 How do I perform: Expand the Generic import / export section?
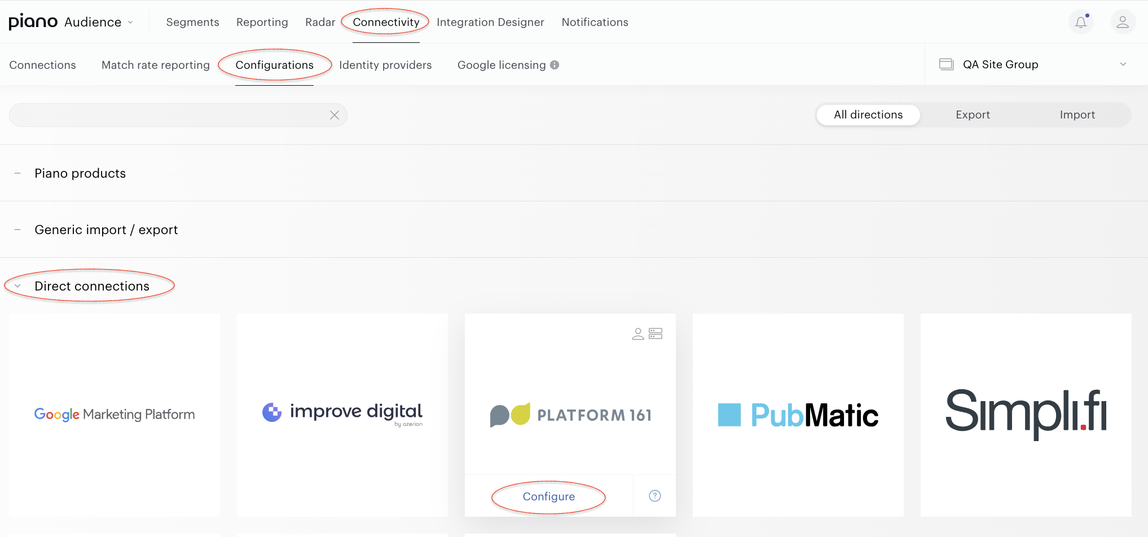coord(106,230)
